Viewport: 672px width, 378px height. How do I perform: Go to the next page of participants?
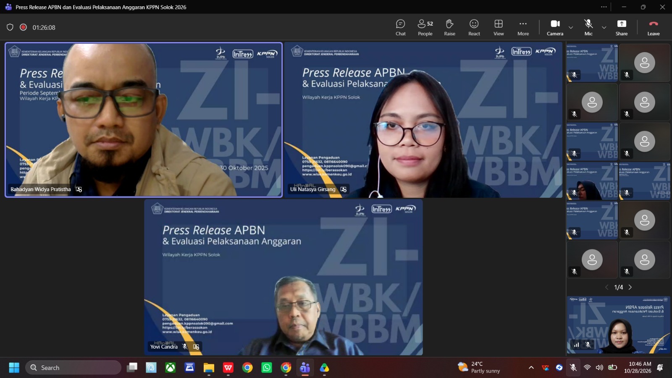(x=630, y=287)
